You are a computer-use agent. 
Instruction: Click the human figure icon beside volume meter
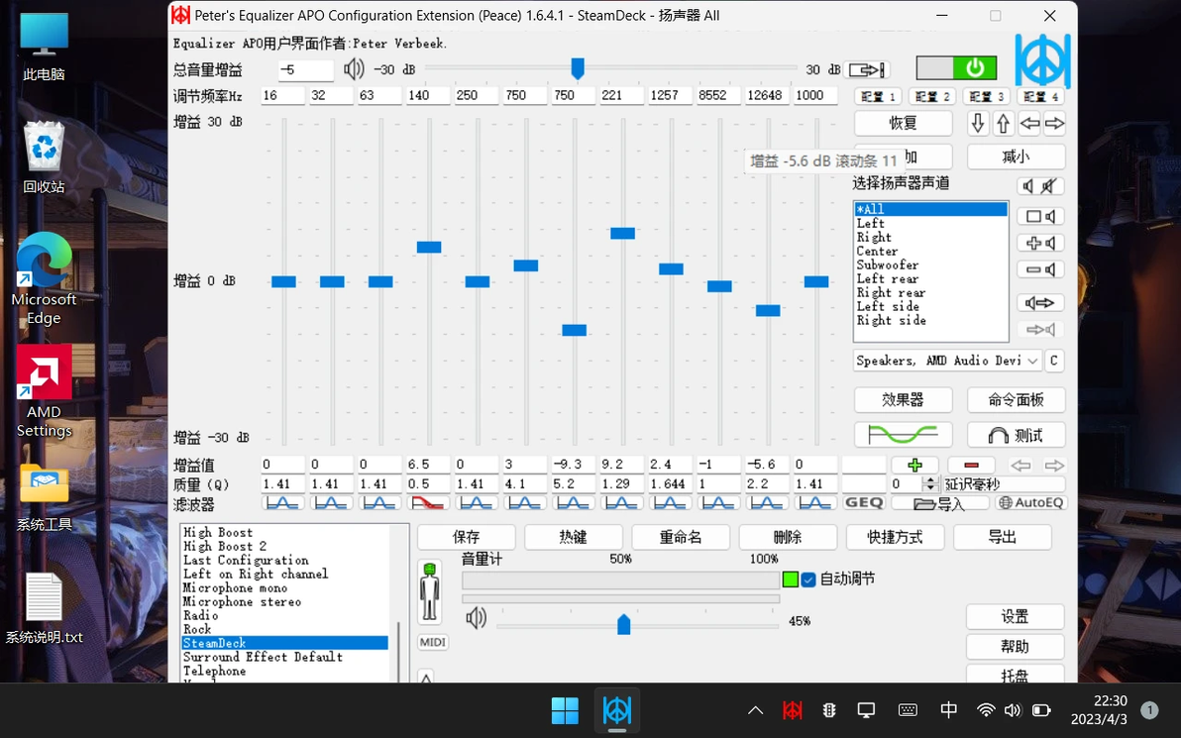[x=430, y=592]
